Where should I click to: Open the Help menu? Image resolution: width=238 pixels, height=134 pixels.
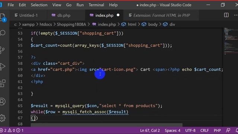(x=113, y=5)
